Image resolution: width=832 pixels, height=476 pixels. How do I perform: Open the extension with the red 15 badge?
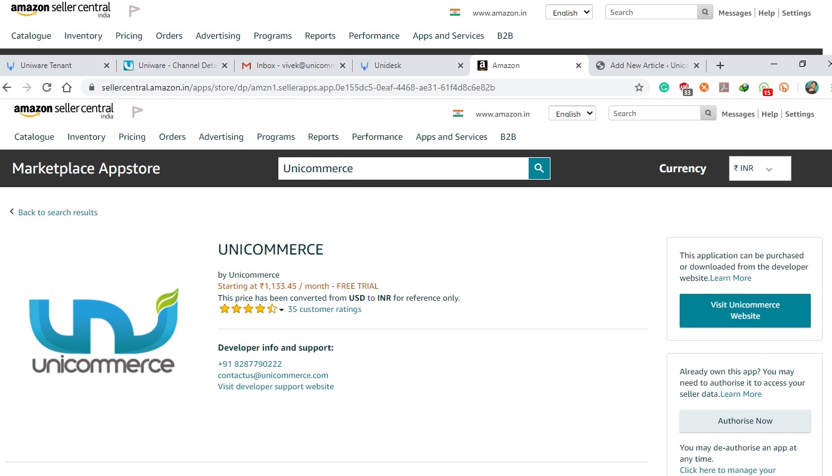pyautogui.click(x=765, y=89)
